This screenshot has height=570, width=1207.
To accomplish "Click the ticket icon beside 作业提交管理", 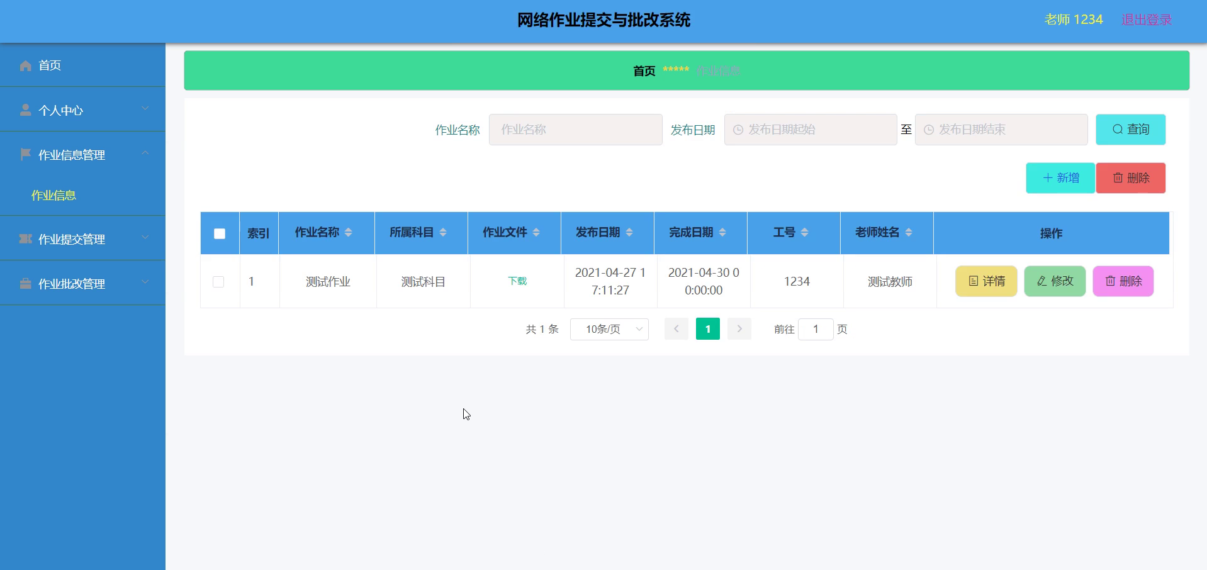I will tap(25, 238).
